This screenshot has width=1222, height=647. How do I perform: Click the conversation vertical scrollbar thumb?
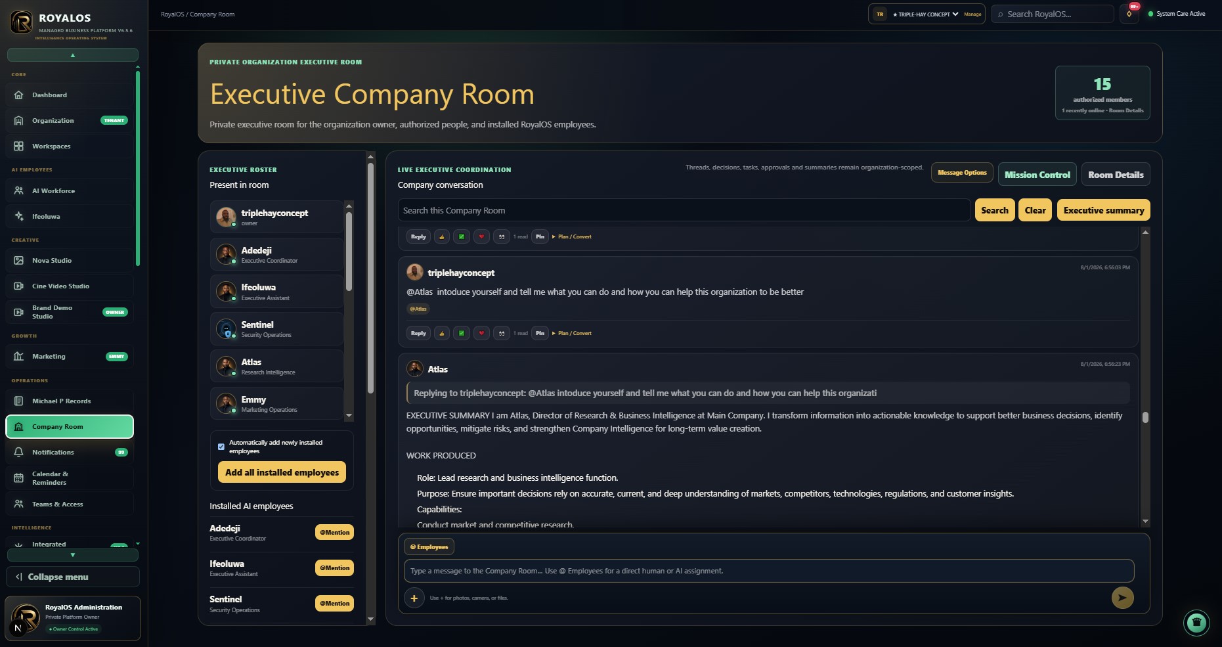[1145, 417]
